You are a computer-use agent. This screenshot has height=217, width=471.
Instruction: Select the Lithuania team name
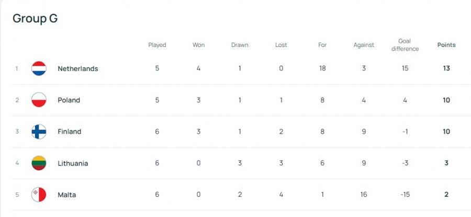click(73, 163)
